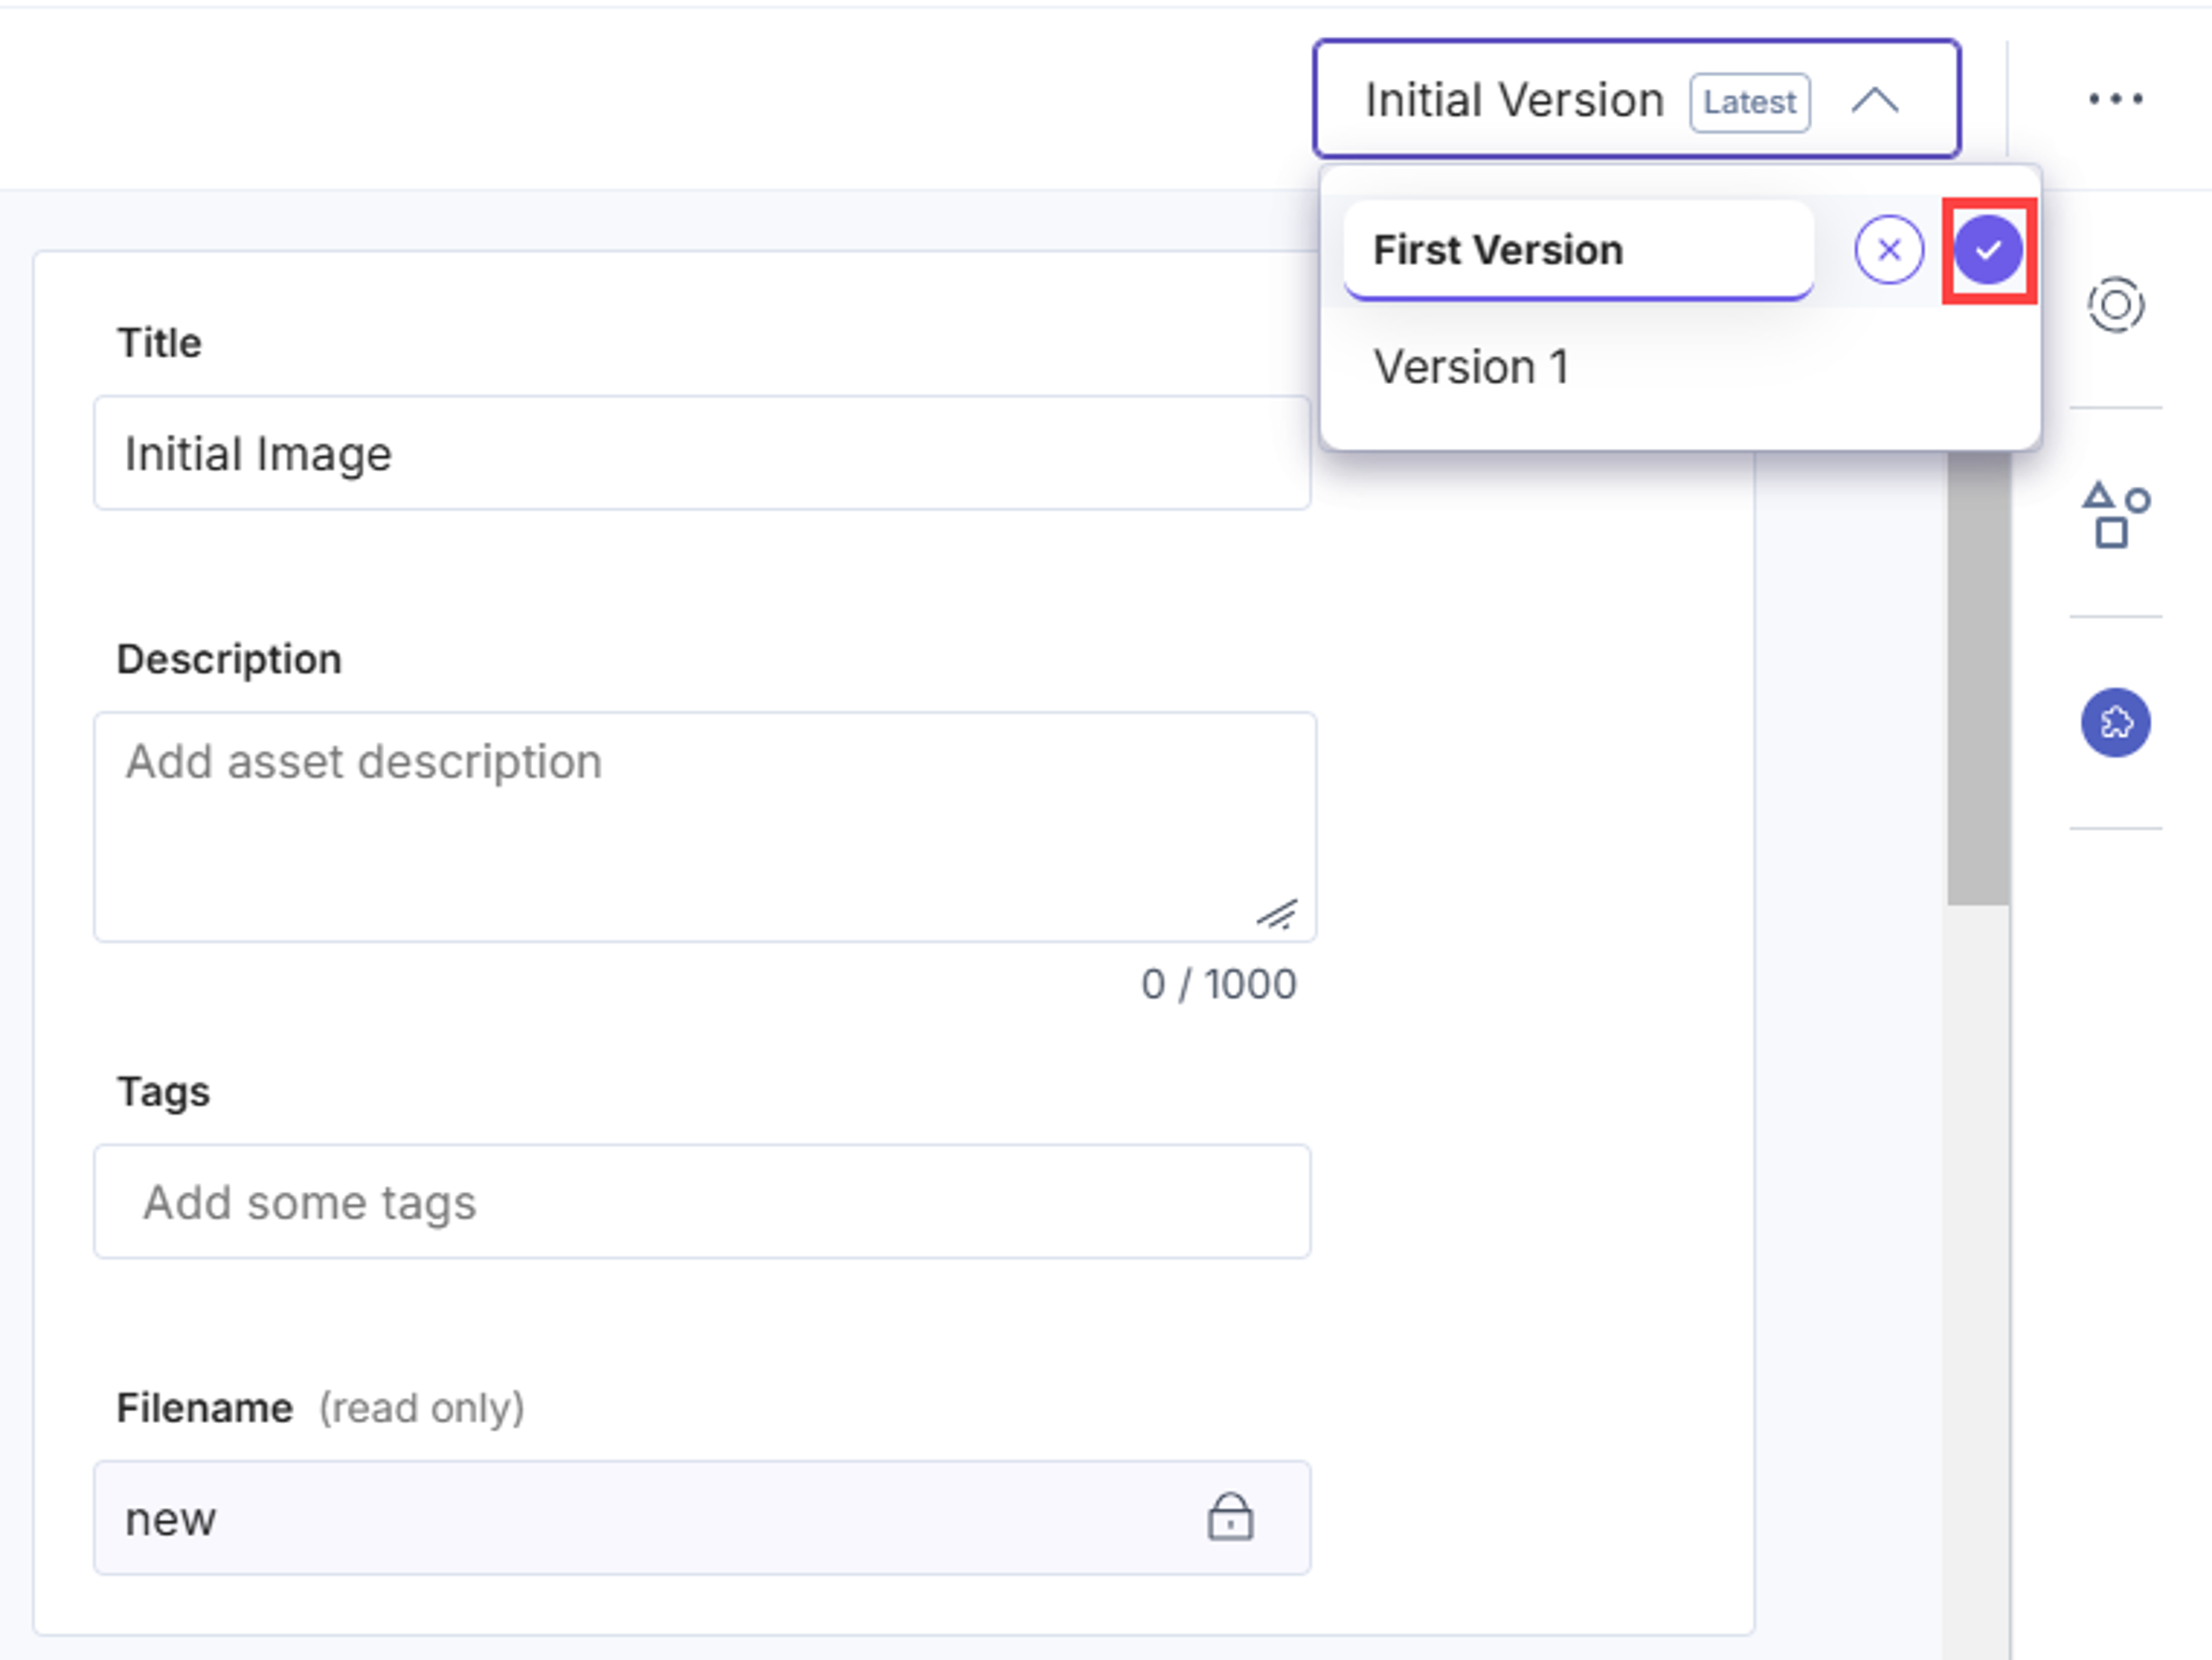This screenshot has height=1660, width=2212.
Task: Click the Initial Version dropdown selector
Action: [x=1636, y=99]
